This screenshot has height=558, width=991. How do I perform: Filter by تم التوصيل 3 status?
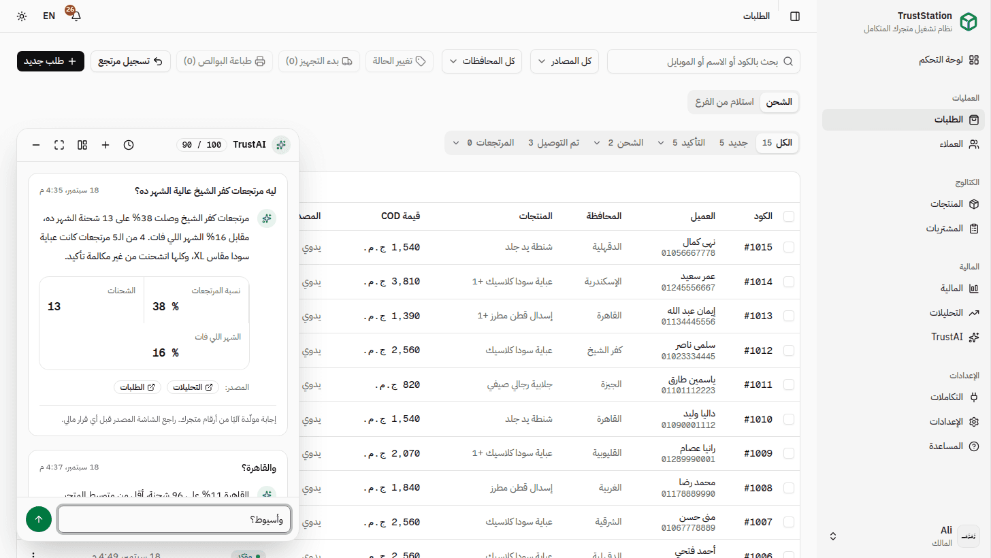(x=553, y=143)
